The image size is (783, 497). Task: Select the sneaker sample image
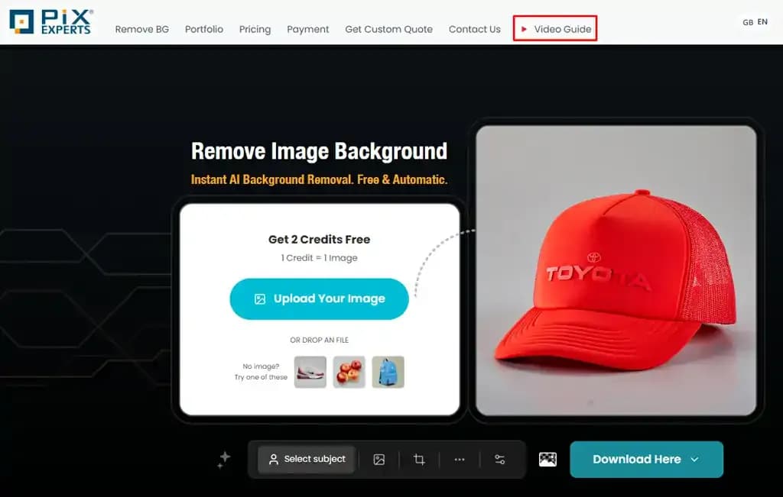coord(310,372)
